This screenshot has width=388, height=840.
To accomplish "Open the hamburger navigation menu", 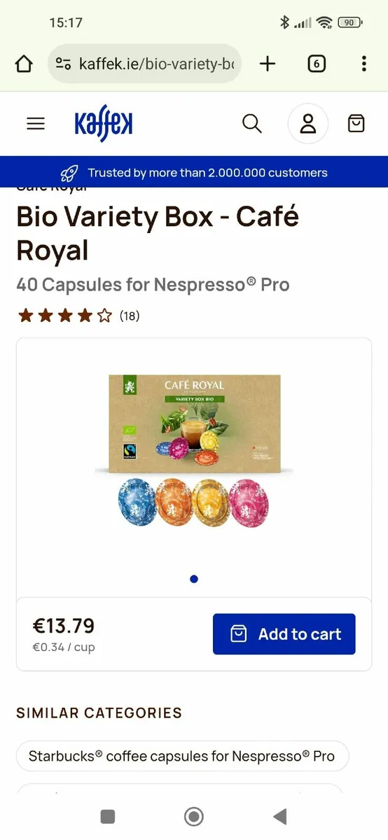I will [x=36, y=124].
